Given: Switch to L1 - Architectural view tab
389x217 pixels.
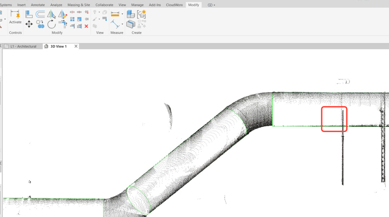Looking at the screenshot, I should (23, 46).
